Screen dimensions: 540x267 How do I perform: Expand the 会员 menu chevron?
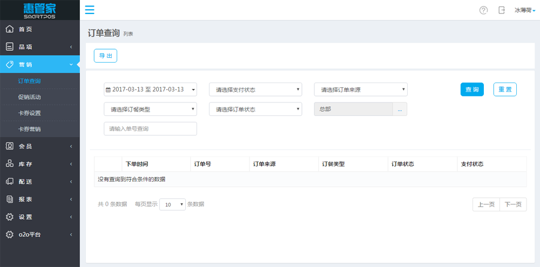pyautogui.click(x=71, y=147)
